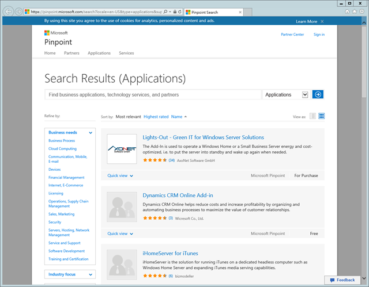The width and height of the screenshot is (369, 287).
Task: Click the vertical scrollbar up arrow
Action: (364, 22)
